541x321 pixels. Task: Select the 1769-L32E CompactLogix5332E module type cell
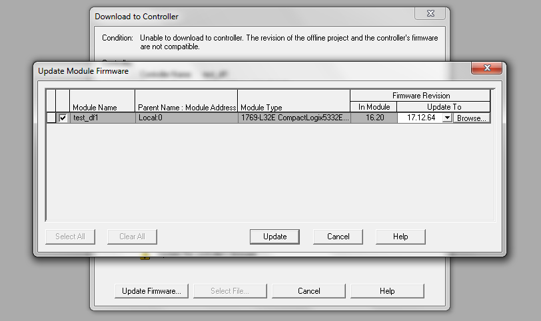(294, 118)
